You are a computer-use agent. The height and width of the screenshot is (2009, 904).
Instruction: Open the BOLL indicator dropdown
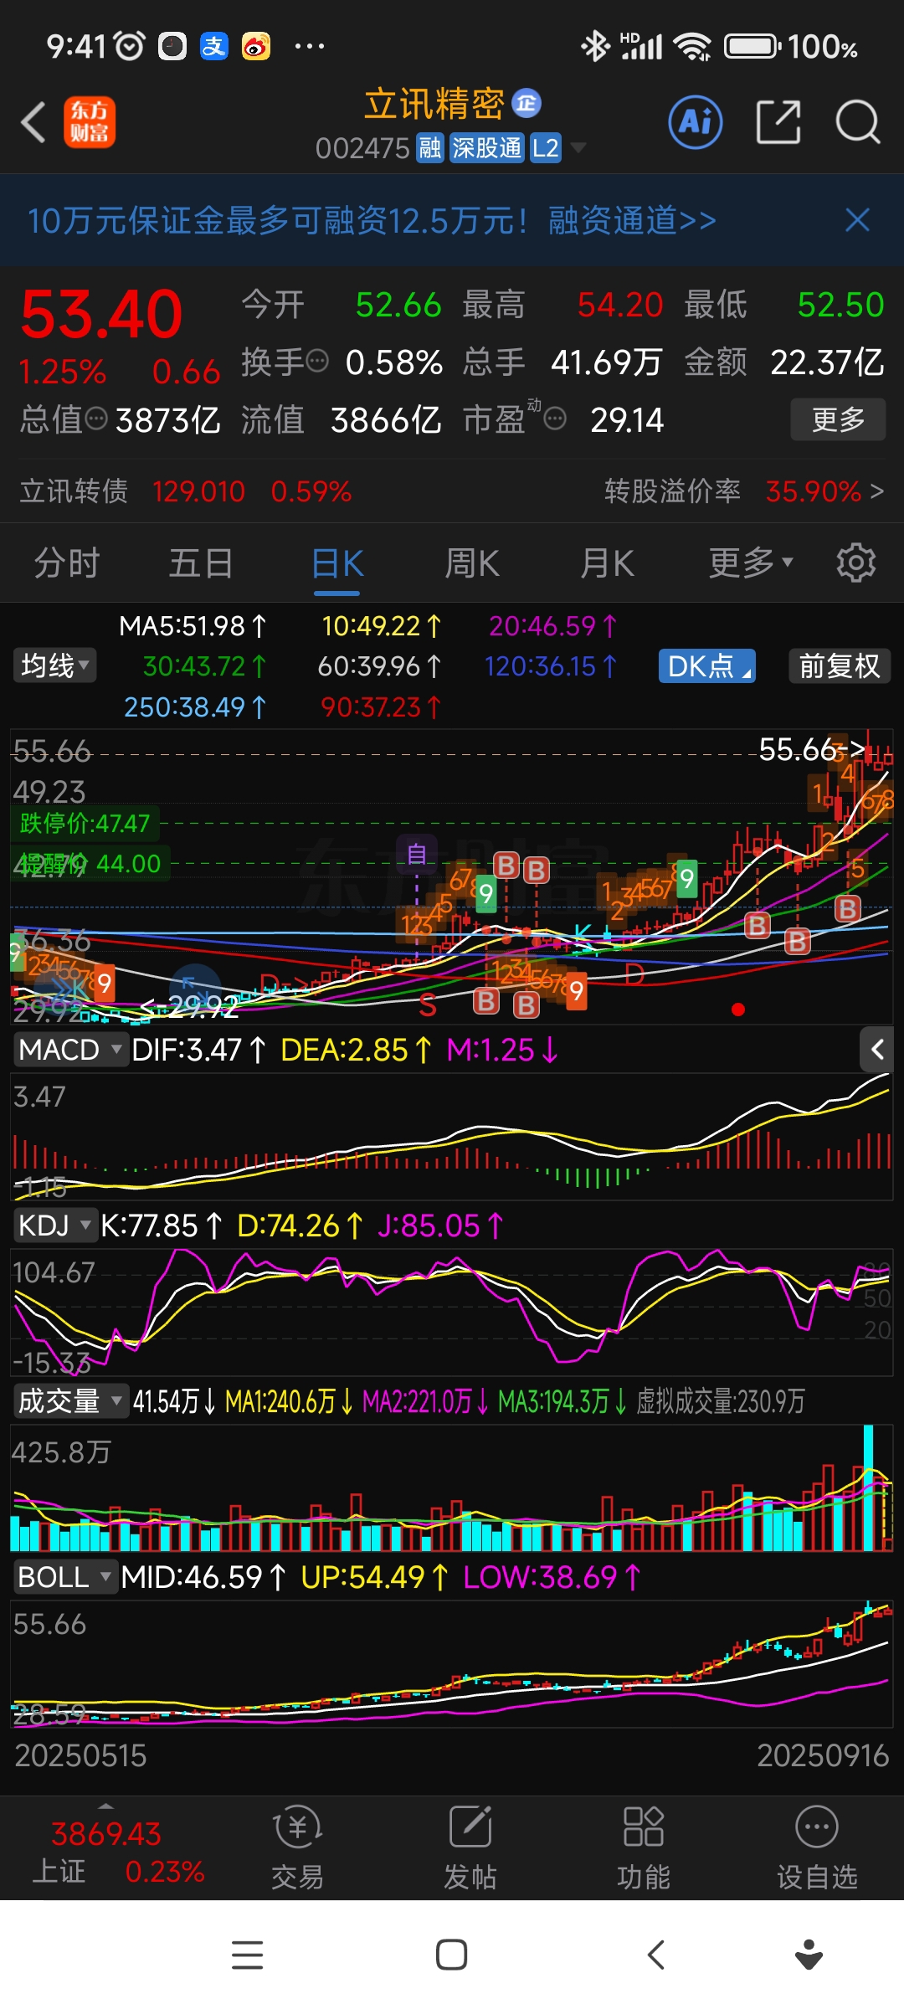pos(65,1577)
